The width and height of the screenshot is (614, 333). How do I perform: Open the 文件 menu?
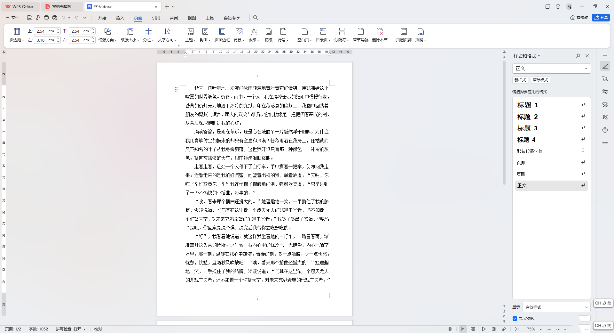[13, 18]
